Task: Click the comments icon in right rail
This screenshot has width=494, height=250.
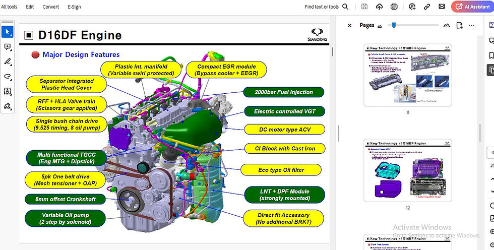Action: tap(491, 40)
